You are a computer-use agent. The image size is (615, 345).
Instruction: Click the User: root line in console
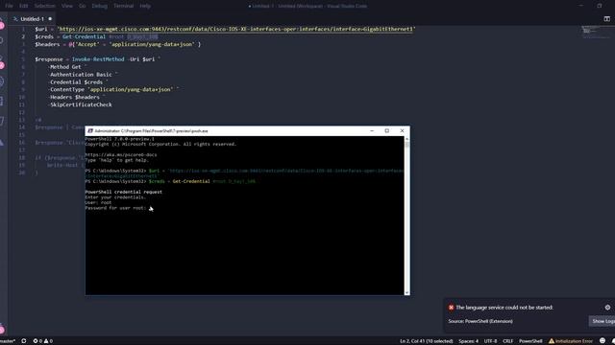click(x=98, y=202)
